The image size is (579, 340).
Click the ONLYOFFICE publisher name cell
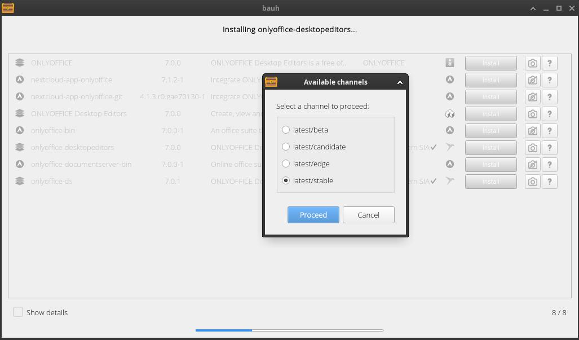[x=384, y=63]
